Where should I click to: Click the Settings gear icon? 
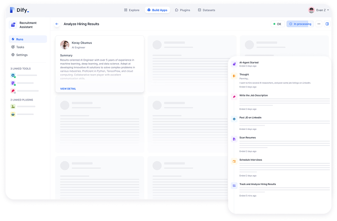(x=13, y=55)
